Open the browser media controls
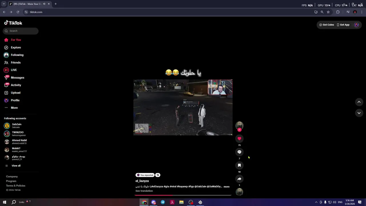 348,12
